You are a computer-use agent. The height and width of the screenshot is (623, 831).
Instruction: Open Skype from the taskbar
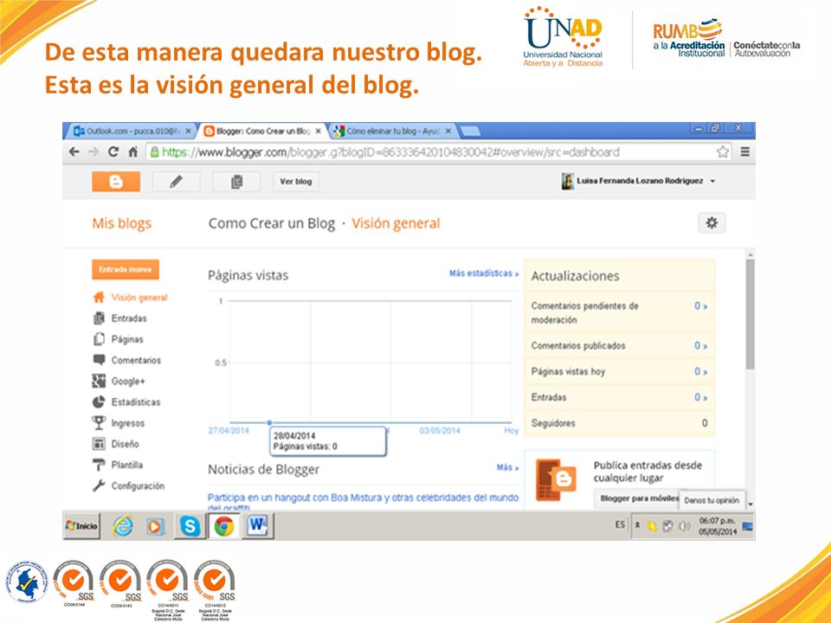[x=190, y=527]
